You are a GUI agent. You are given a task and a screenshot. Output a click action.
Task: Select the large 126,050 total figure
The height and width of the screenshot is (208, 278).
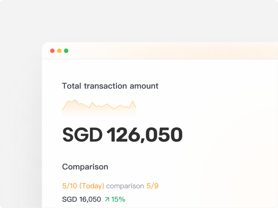(145, 135)
